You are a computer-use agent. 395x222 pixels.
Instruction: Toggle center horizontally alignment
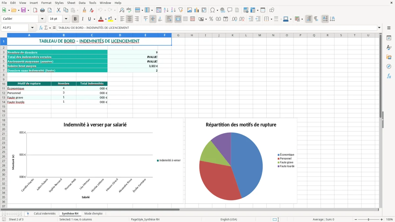click(x=129, y=19)
